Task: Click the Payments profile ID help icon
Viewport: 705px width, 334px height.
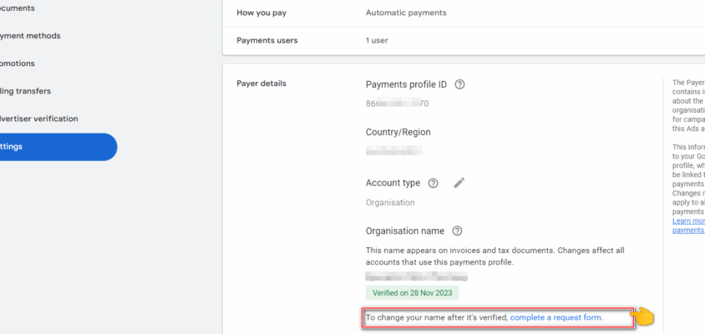Action: tap(459, 84)
